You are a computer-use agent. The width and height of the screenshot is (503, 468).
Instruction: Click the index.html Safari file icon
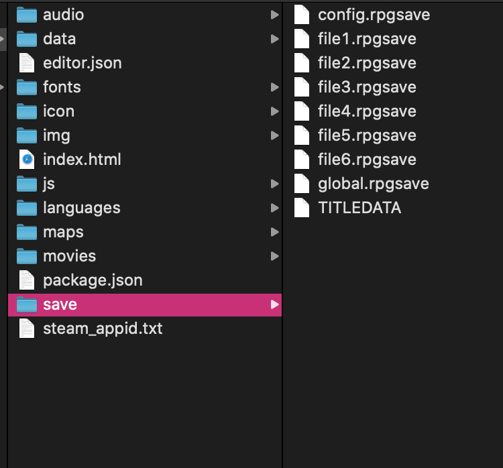(27, 160)
